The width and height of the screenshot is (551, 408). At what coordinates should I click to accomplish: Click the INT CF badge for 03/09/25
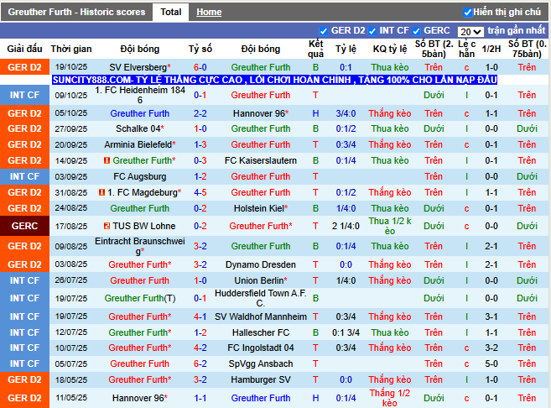(x=24, y=176)
